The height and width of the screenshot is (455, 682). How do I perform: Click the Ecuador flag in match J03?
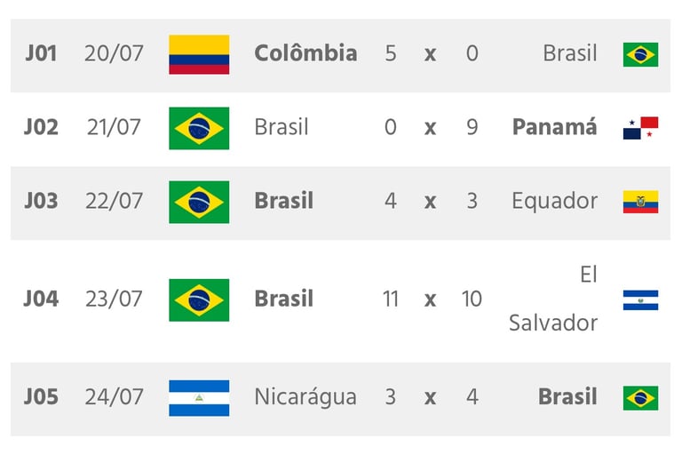coord(640,202)
